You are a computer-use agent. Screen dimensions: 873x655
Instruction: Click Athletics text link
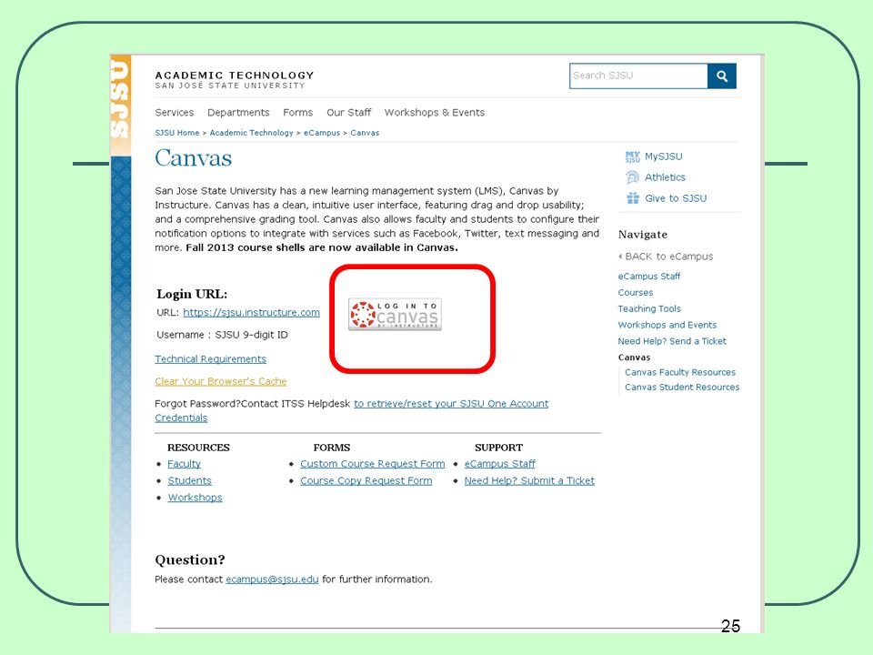click(665, 177)
